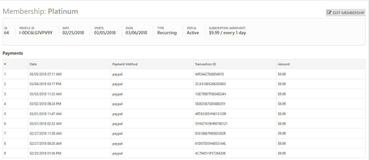Click the Date column header
369x160 pixels.
33,64
